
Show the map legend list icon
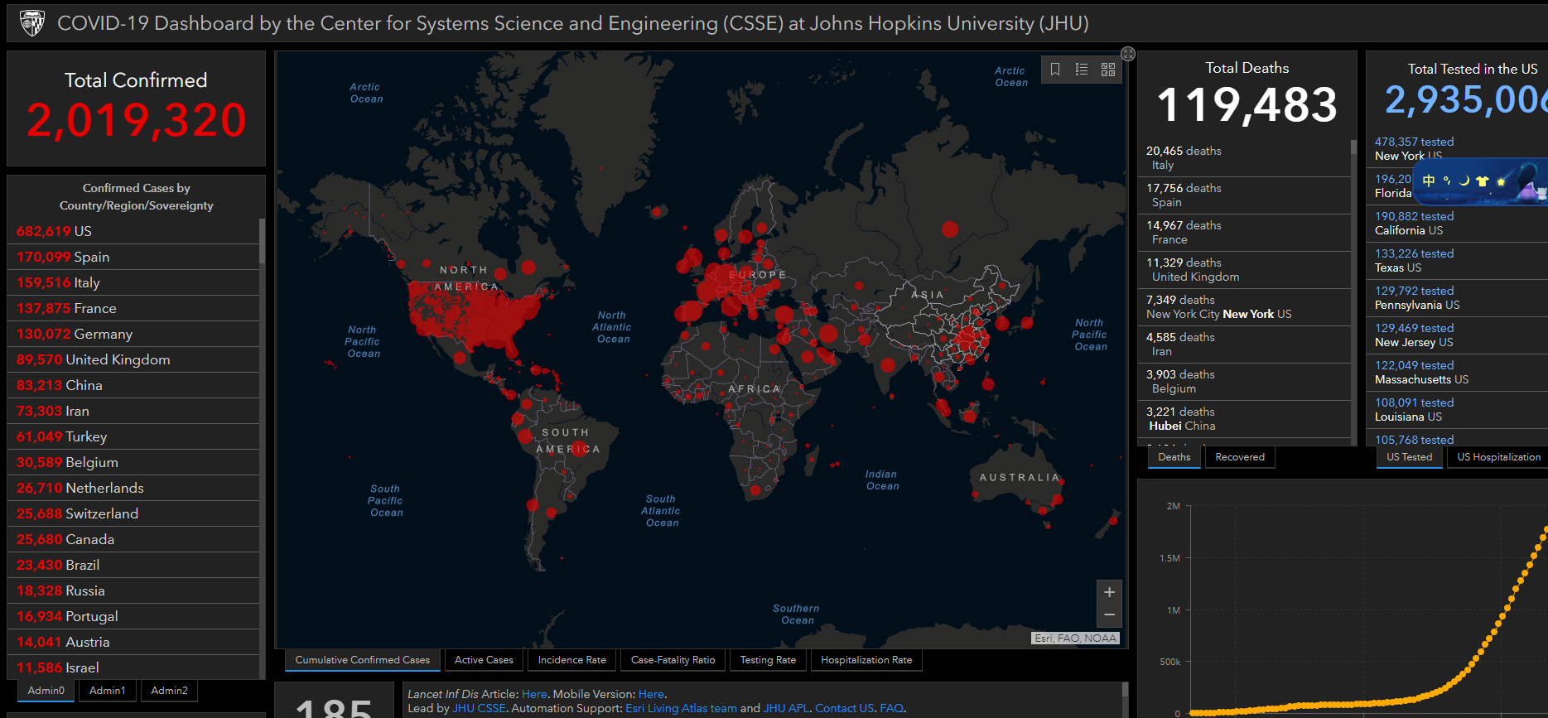[1082, 70]
